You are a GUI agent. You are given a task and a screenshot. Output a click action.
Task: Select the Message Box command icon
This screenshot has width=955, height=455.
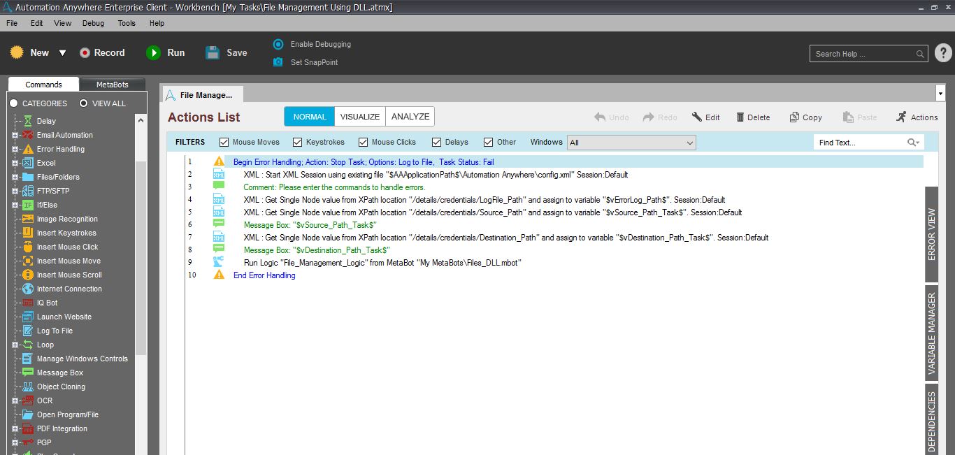click(x=27, y=373)
